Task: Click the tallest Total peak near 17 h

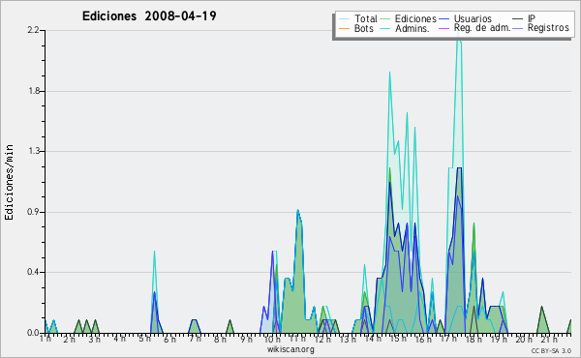Action: (458, 33)
